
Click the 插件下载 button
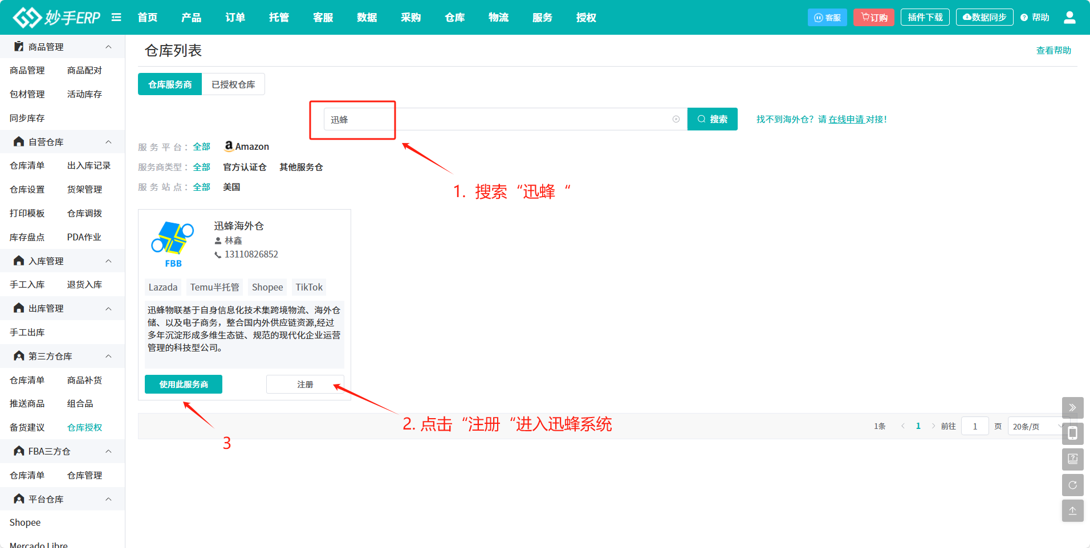tap(925, 17)
